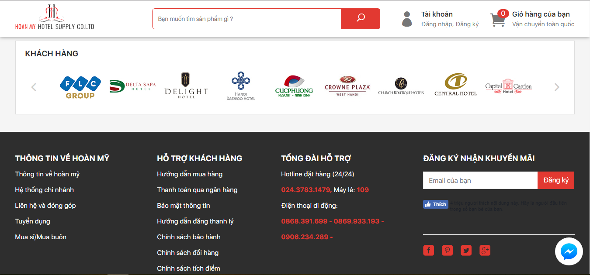Click the Crowne Plaza West Hanoi logo
Screen dimensions: 590x275
click(x=347, y=86)
